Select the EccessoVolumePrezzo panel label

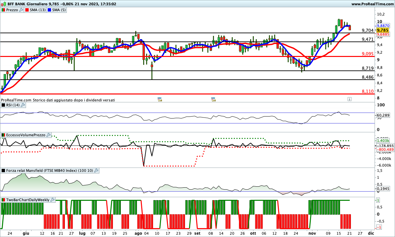point(26,135)
